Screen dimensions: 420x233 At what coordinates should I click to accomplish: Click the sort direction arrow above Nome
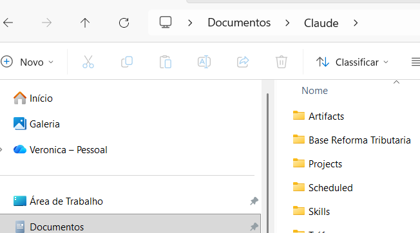pos(396,82)
